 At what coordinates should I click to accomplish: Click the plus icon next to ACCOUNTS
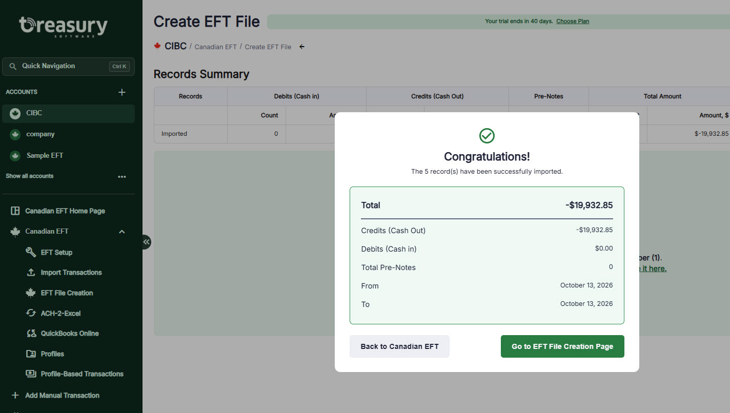click(122, 92)
